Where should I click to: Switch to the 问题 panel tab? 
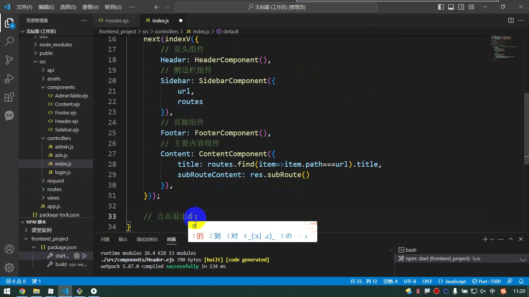[105, 239]
